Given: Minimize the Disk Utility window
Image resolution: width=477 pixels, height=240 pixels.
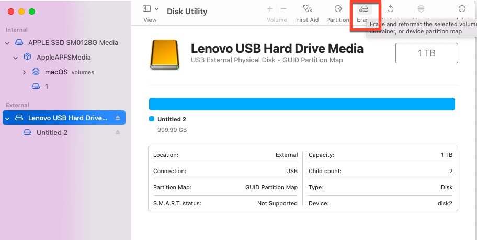Looking at the screenshot, I should pos(21,12).
